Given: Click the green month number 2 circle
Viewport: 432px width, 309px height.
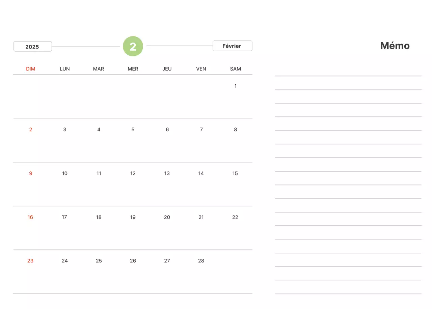Looking at the screenshot, I should pyautogui.click(x=133, y=46).
